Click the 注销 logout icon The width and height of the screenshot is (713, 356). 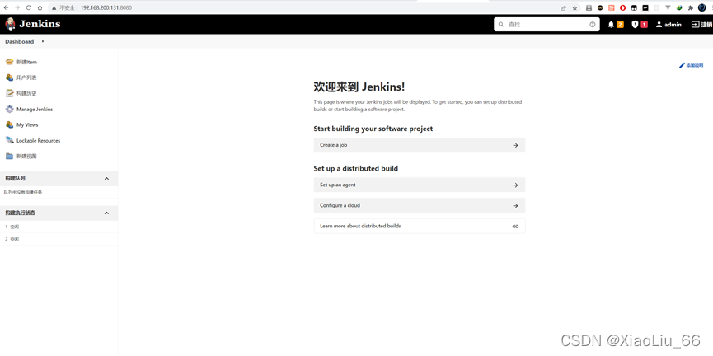(695, 25)
